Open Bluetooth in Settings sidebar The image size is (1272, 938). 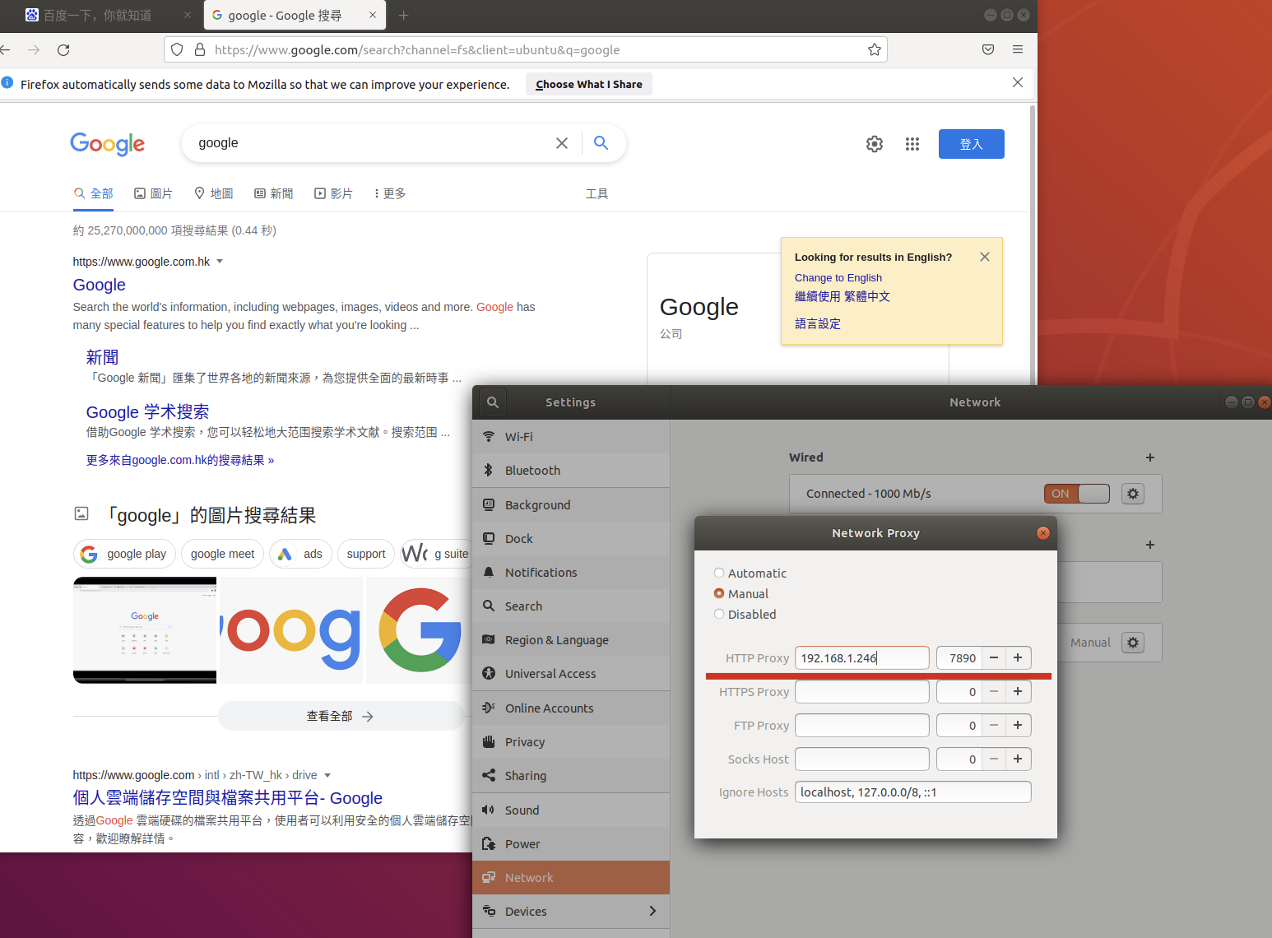tap(532, 471)
